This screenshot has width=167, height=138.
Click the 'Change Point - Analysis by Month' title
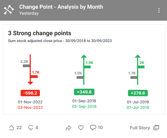coord(61,7)
